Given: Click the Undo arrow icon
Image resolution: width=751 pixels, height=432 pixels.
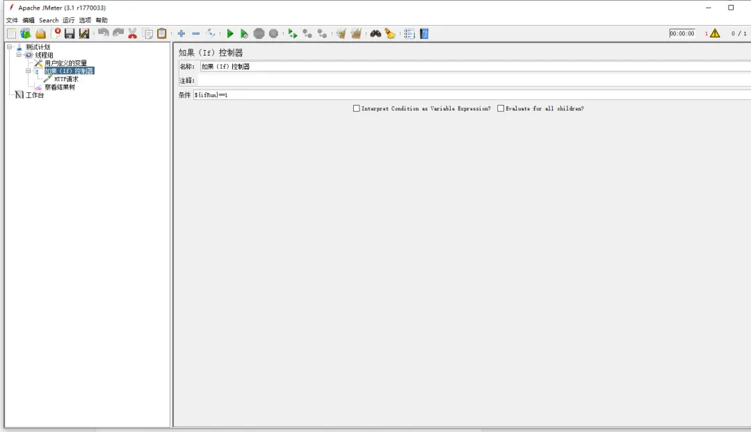Looking at the screenshot, I should pyautogui.click(x=103, y=33).
